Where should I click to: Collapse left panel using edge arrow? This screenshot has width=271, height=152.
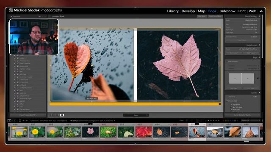tap(7, 66)
